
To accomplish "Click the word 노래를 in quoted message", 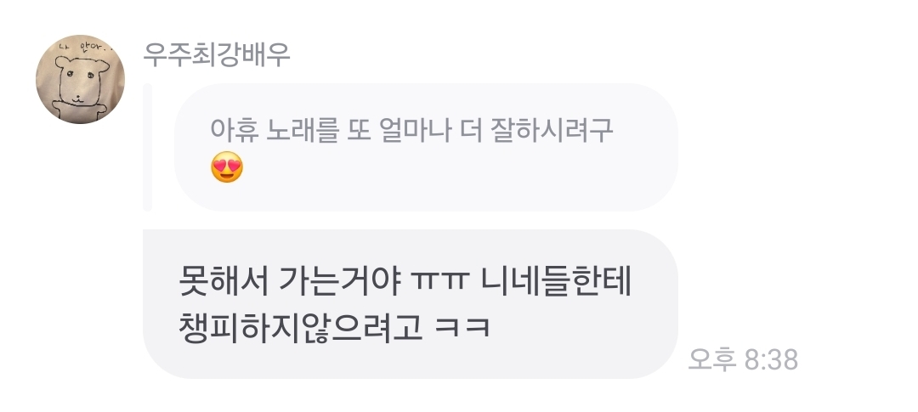I will [302, 129].
